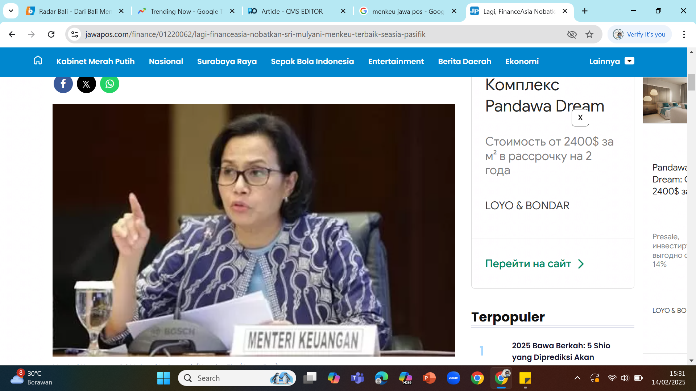This screenshot has width=696, height=391.
Task: Go to Berita Daerah section
Action: click(x=465, y=61)
